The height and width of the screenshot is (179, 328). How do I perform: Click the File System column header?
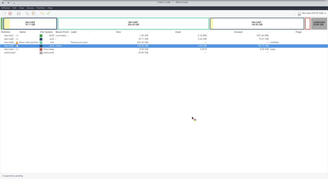tap(47, 32)
